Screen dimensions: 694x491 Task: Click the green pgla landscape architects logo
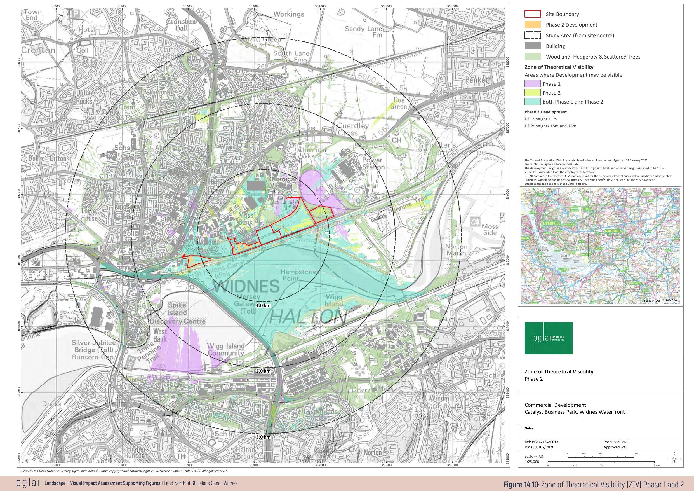pyautogui.click(x=549, y=338)
